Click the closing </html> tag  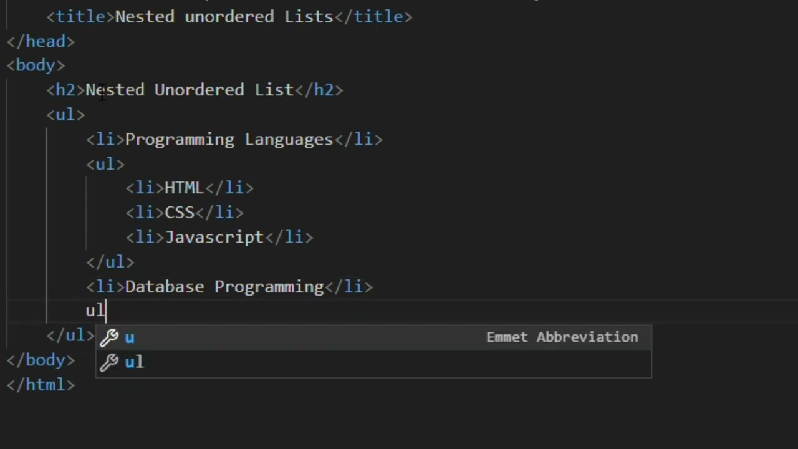(x=41, y=385)
